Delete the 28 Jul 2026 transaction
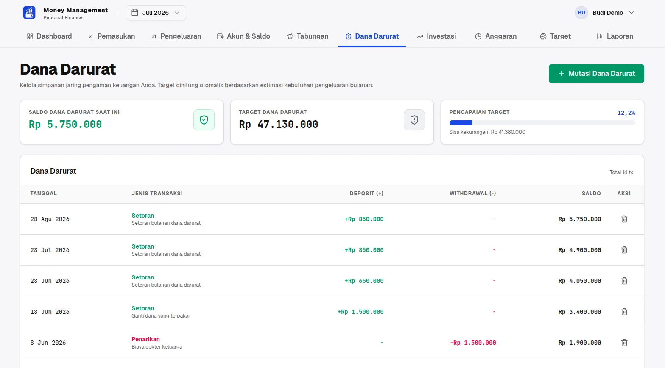 624,250
